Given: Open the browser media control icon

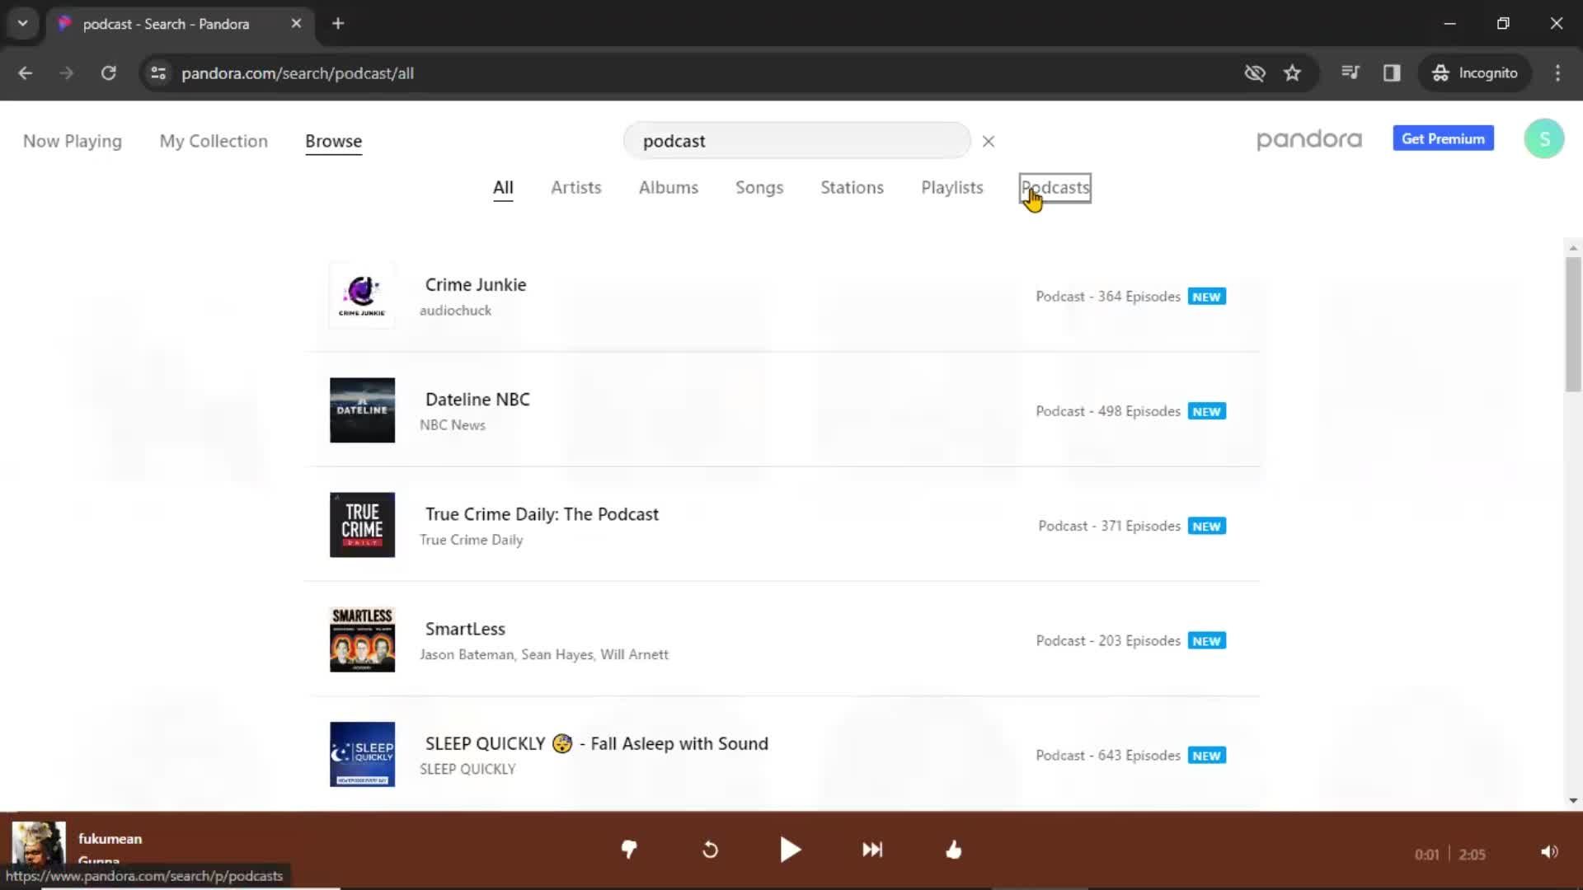Looking at the screenshot, I should (x=1350, y=73).
